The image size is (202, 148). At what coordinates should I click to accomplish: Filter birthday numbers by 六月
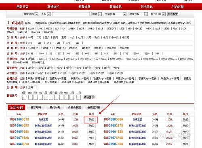(x=72, y=38)
